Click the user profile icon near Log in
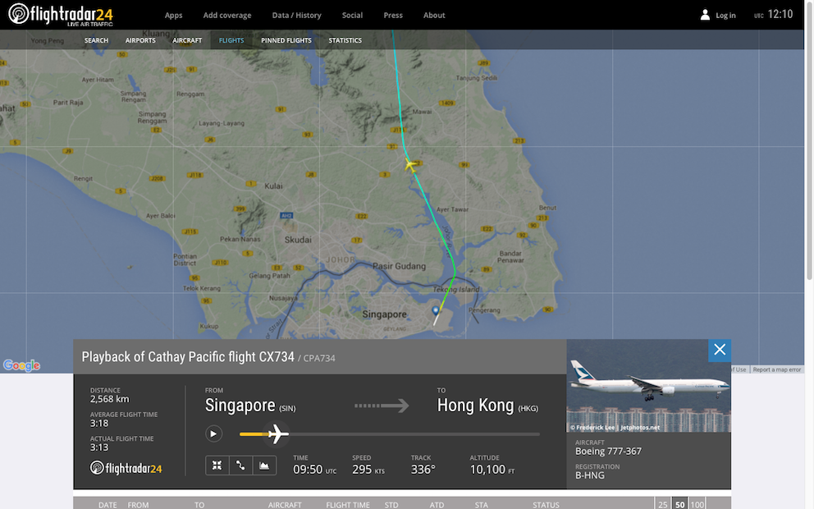Screen dimensions: 814x509 click(x=705, y=15)
